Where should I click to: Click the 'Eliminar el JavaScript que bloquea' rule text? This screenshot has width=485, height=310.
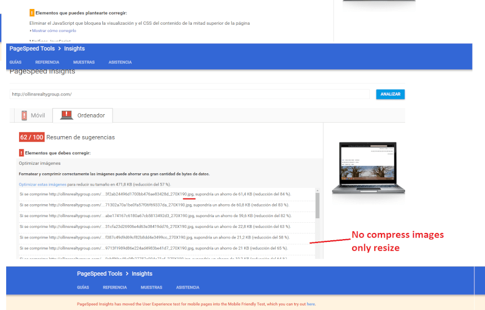point(140,23)
